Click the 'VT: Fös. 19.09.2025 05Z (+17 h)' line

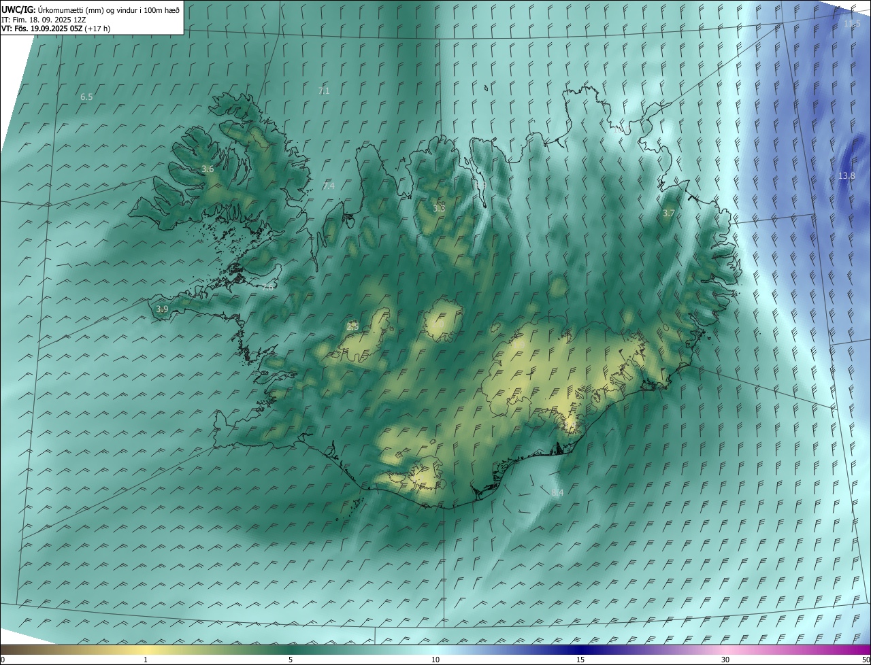(x=56, y=29)
